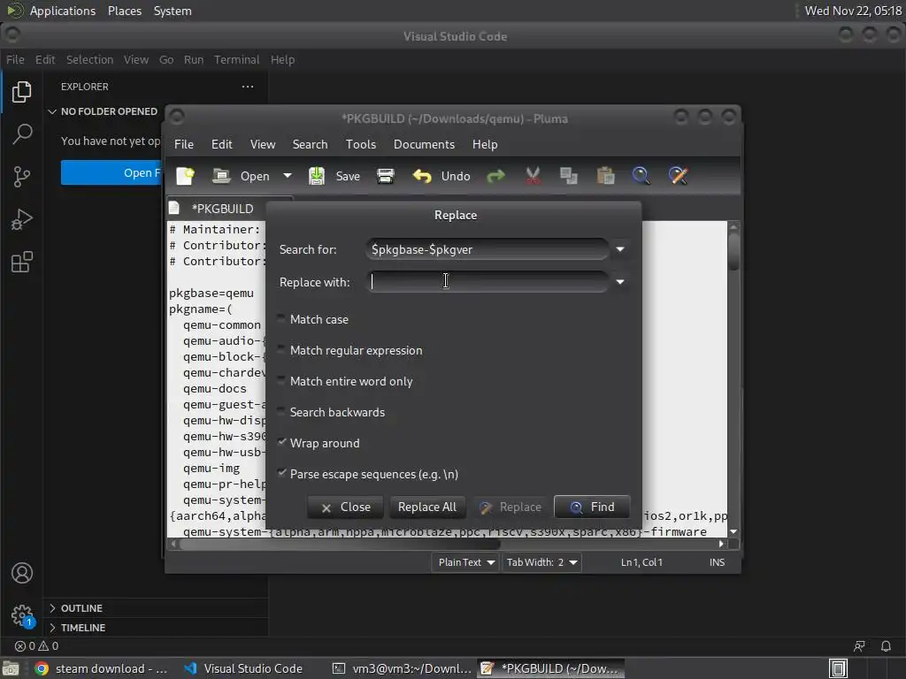This screenshot has height=679, width=906.
Task: Click the Copy icon in Pluma toolbar
Action: [x=569, y=176]
